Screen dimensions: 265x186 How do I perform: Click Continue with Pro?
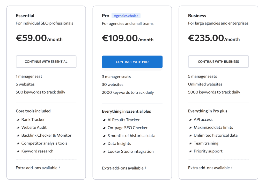(132, 62)
